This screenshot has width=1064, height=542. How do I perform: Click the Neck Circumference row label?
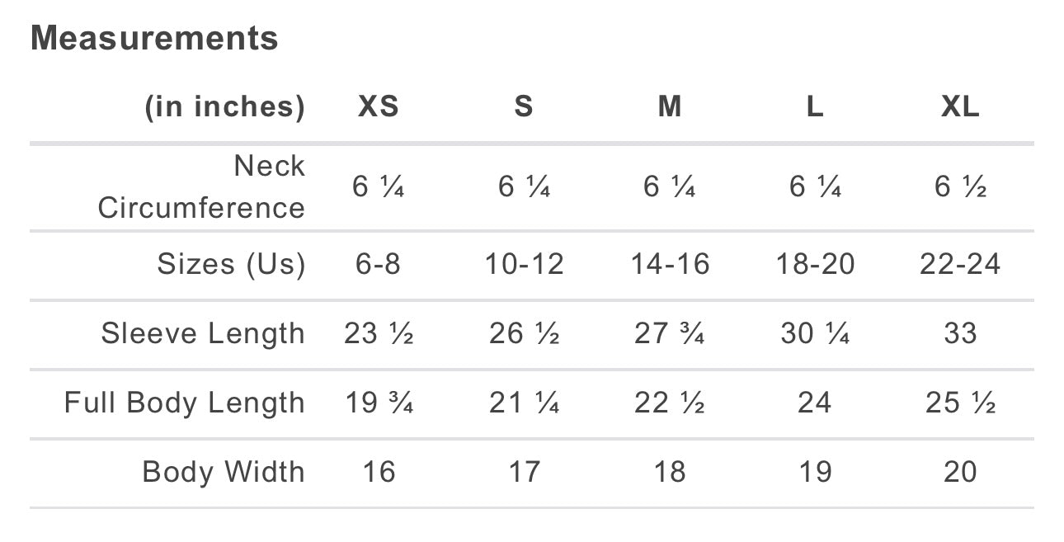pyautogui.click(x=202, y=186)
